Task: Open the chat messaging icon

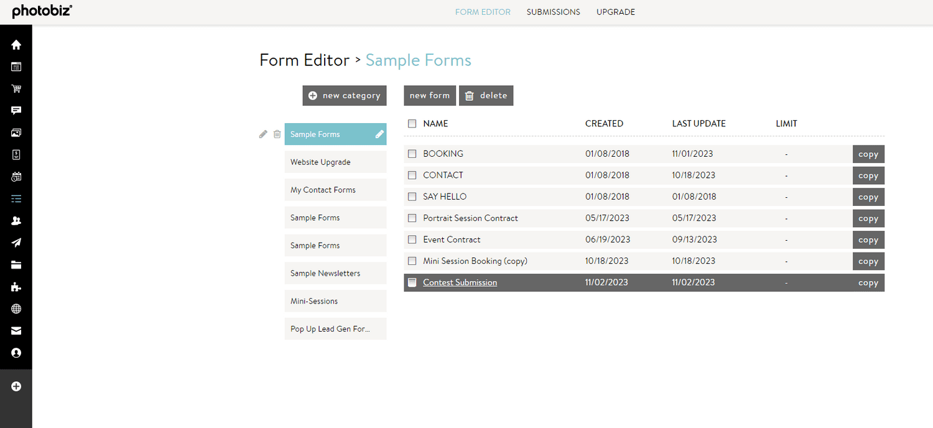Action: [x=16, y=110]
